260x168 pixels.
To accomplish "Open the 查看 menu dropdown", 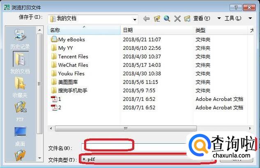I will click(207, 18).
